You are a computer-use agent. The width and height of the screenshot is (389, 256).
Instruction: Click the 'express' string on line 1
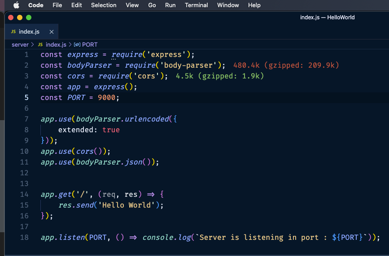point(166,55)
